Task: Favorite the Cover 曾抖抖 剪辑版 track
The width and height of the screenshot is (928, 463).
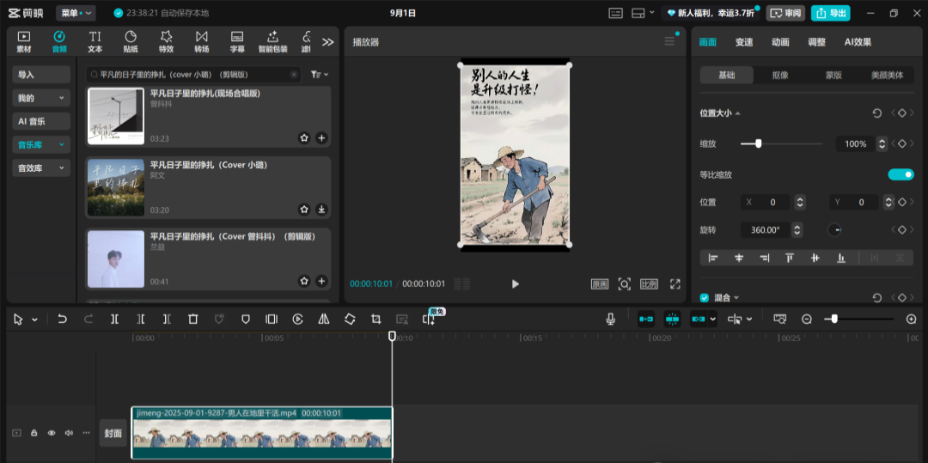Action: (304, 281)
